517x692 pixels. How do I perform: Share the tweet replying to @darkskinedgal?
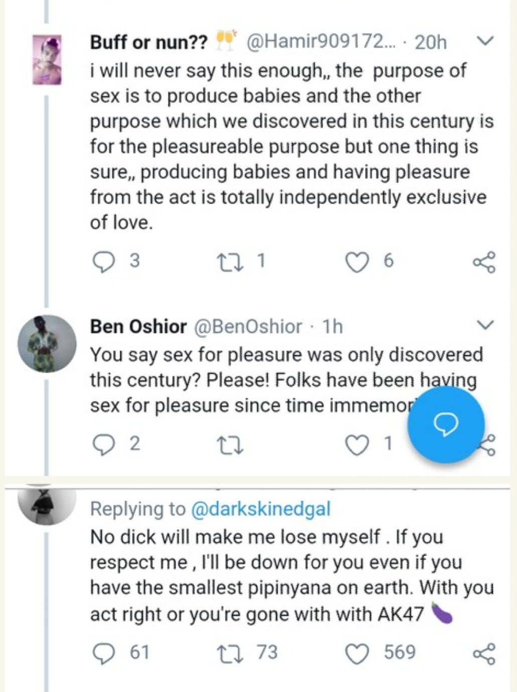click(x=484, y=654)
